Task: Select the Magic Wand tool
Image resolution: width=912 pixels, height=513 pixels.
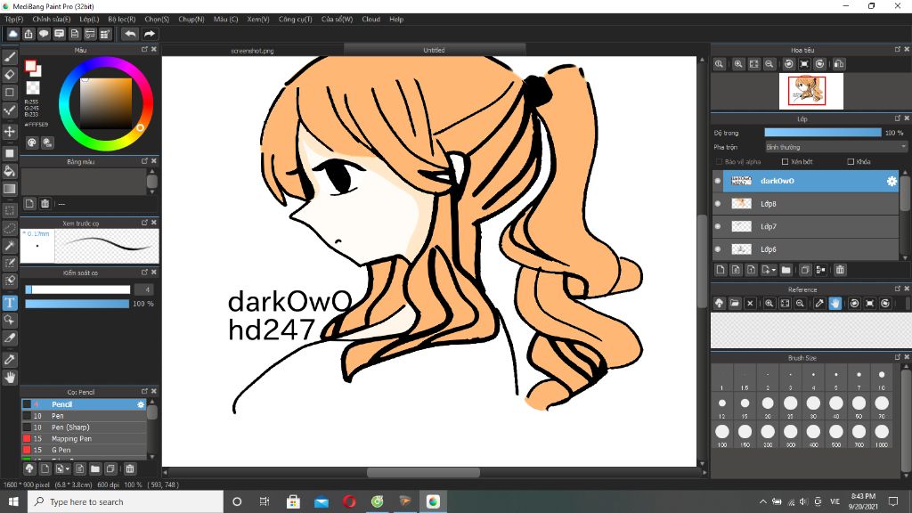Action: click(x=9, y=246)
